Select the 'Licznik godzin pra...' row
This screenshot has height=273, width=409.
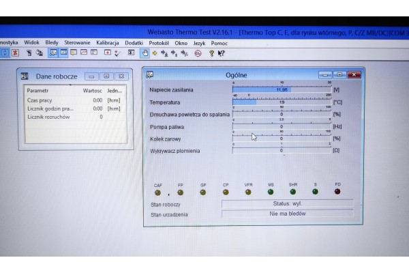click(x=75, y=109)
